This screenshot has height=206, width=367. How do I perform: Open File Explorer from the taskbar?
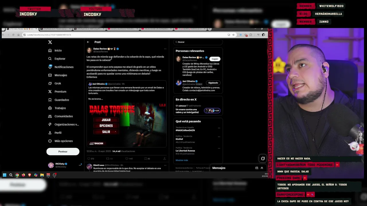(x=42, y=175)
